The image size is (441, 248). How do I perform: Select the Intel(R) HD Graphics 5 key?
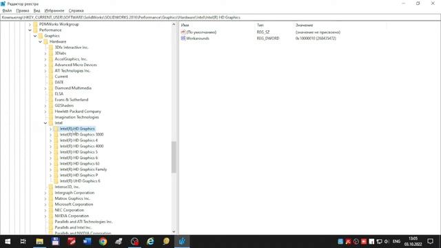click(x=79, y=152)
